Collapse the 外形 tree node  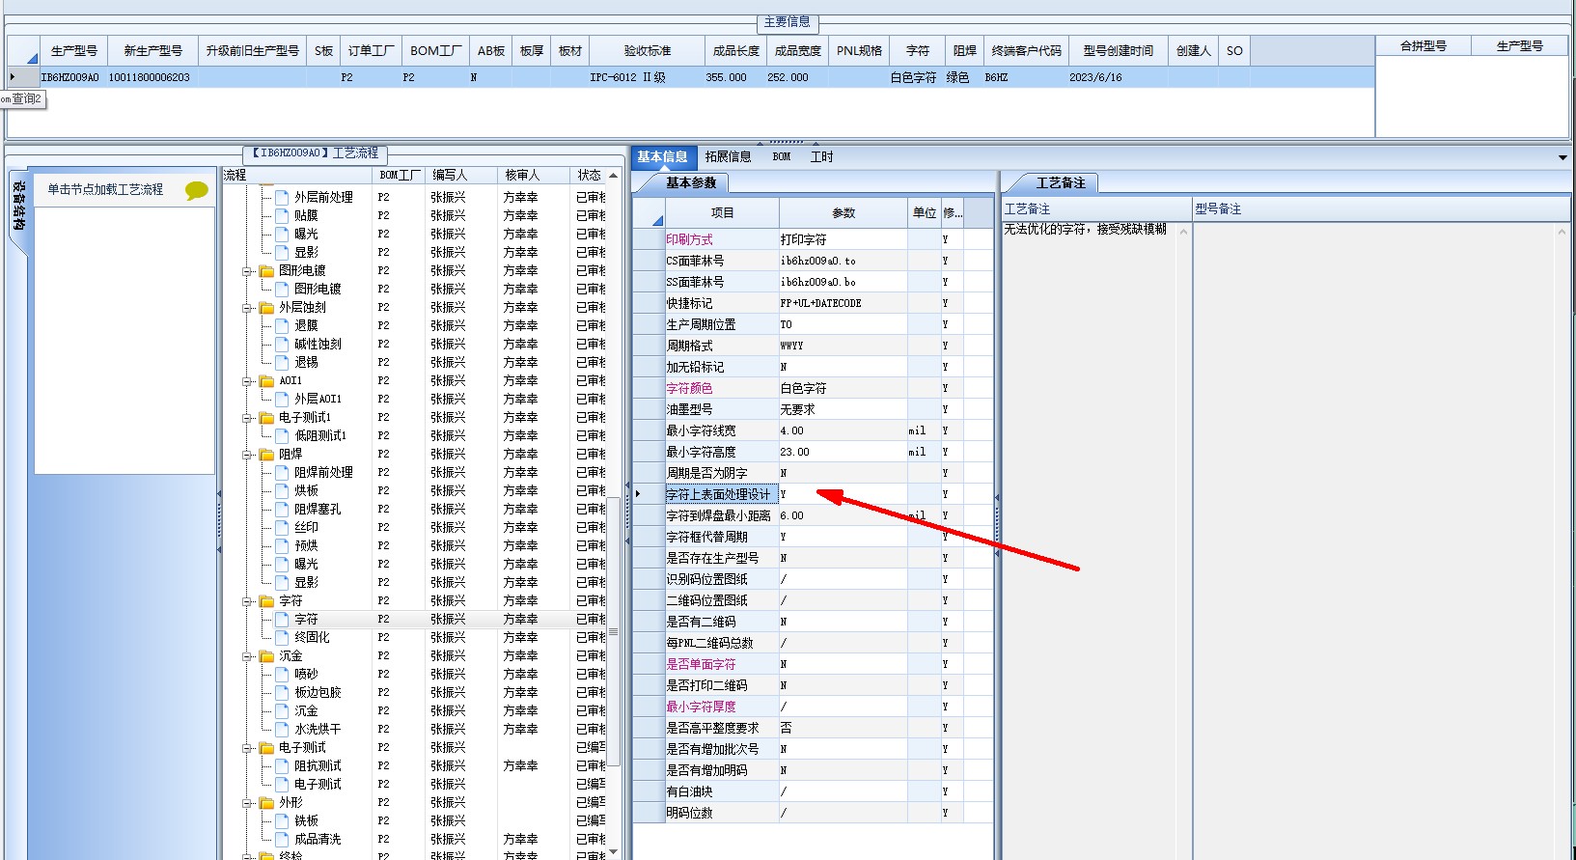click(248, 803)
